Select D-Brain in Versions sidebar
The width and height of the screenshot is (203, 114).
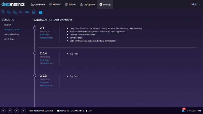pyautogui.click(x=8, y=25)
